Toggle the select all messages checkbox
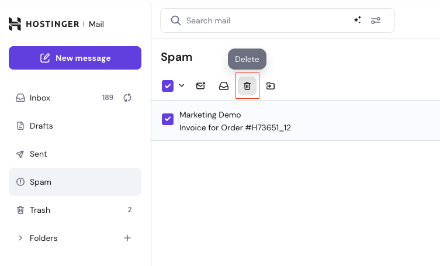Viewport: 440px width, 266px height. 168,86
